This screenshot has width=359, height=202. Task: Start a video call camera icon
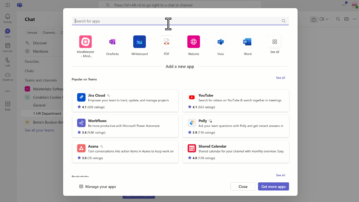click(x=322, y=19)
